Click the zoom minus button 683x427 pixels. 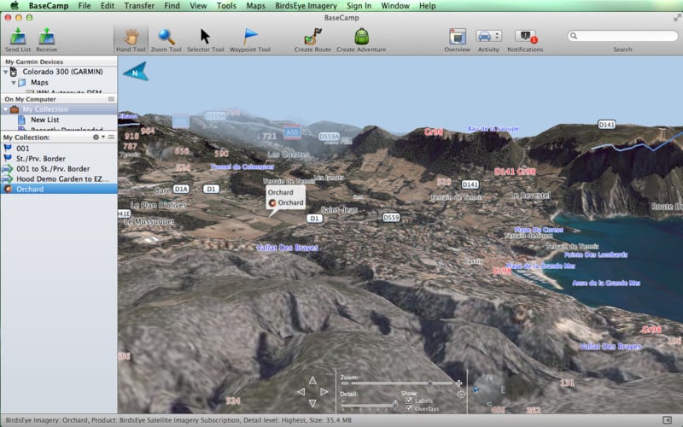coord(345,383)
